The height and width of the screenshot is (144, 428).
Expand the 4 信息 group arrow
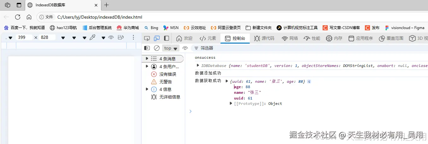click(x=147, y=89)
